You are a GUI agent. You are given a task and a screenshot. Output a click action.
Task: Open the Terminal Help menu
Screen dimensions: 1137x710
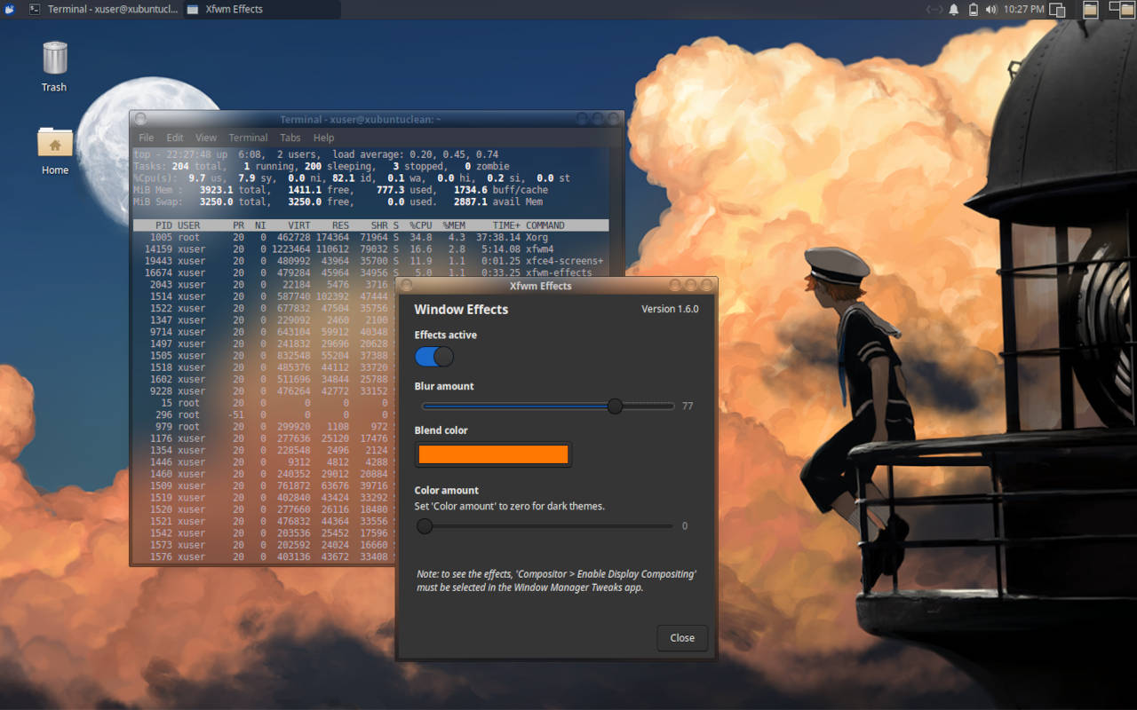324,138
